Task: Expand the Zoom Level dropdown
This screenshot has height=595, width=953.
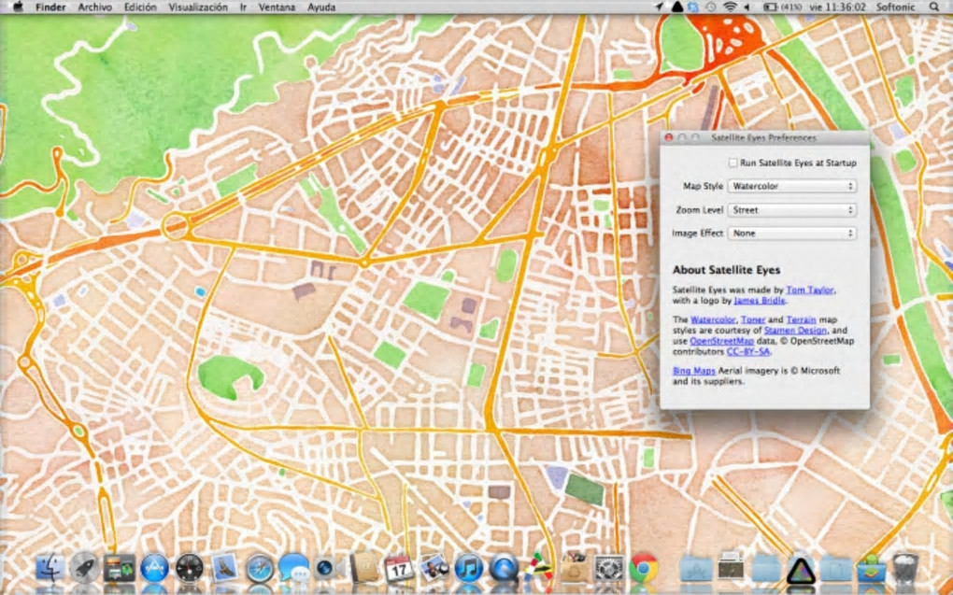Action: click(x=791, y=210)
